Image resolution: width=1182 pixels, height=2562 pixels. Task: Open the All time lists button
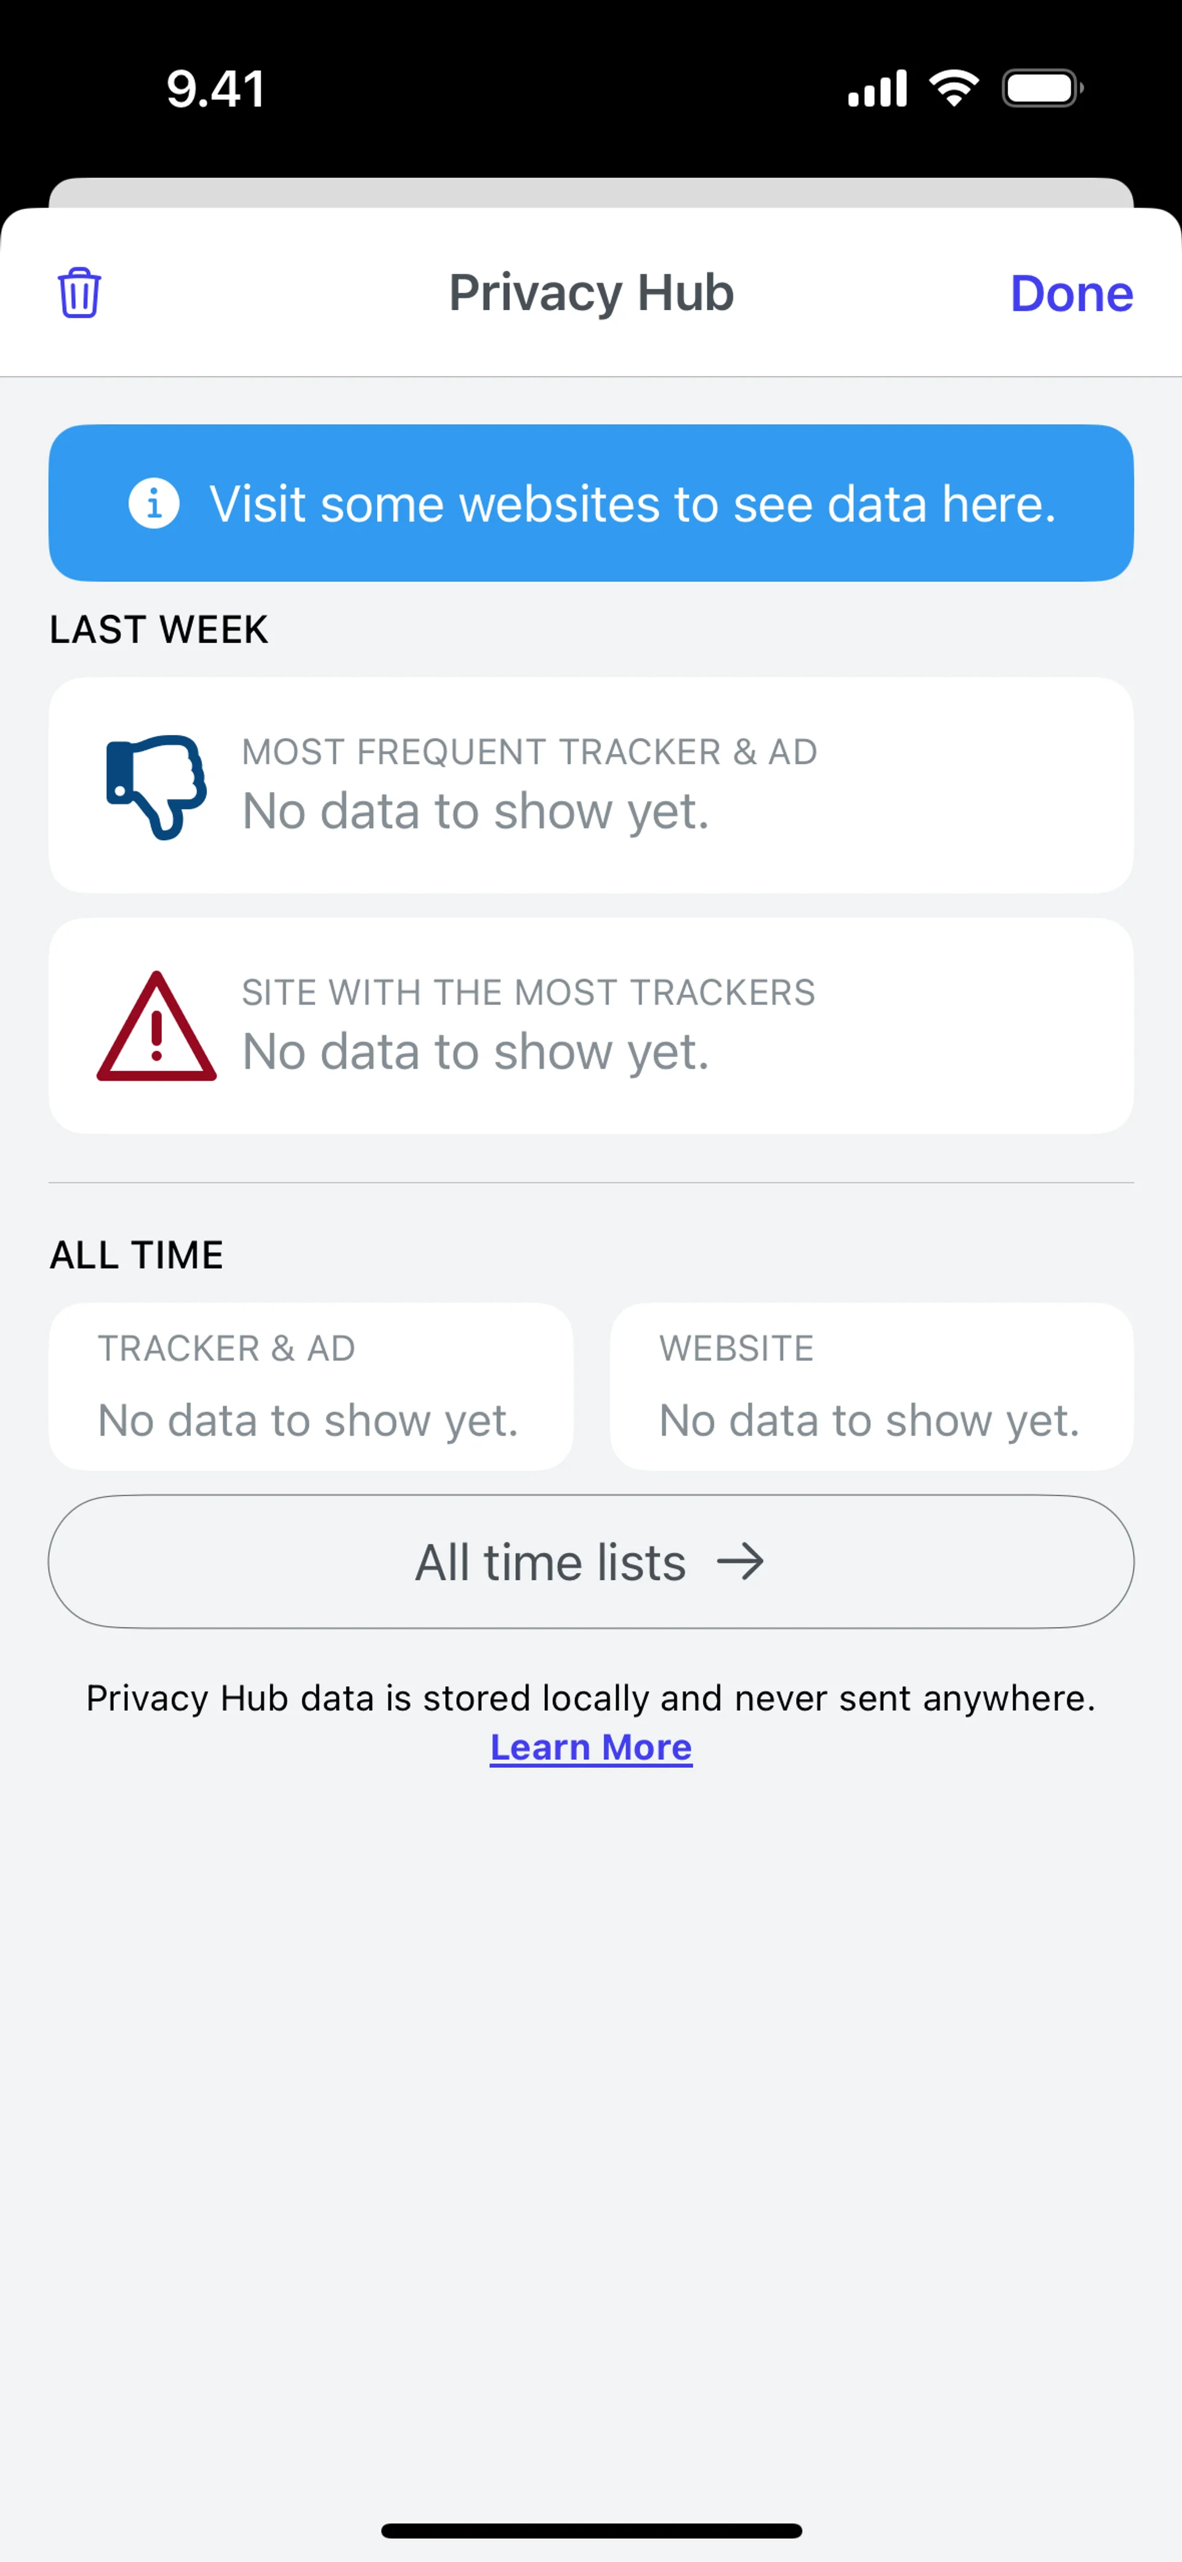point(591,1562)
